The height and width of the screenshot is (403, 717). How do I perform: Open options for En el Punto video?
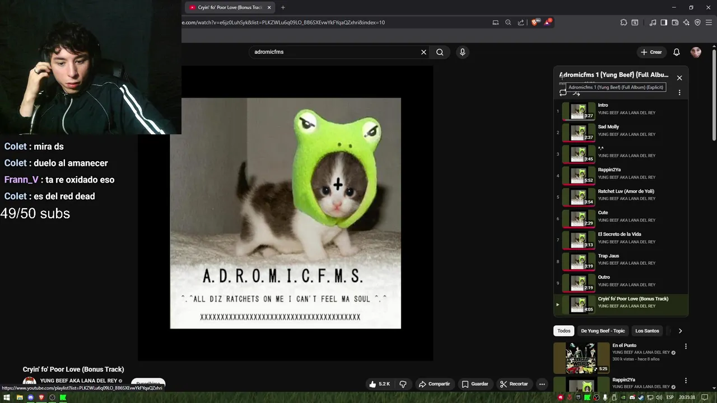tap(686, 346)
